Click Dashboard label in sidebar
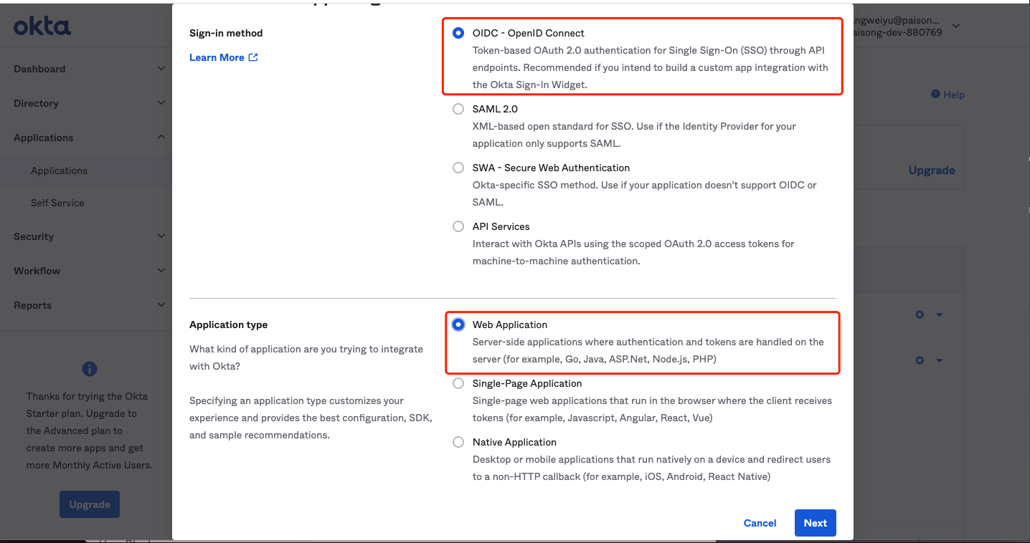This screenshot has width=1030, height=543. [39, 69]
